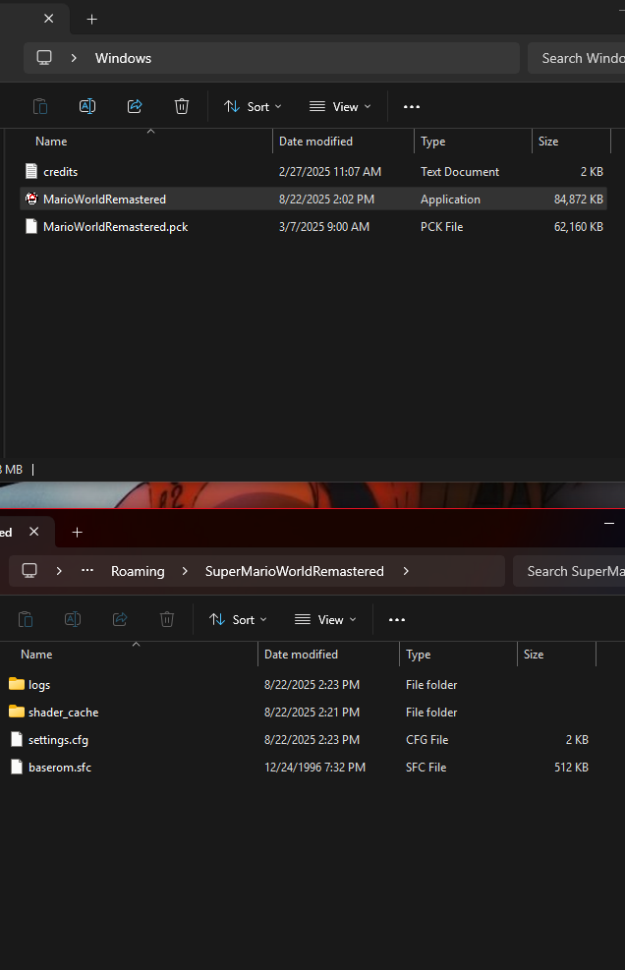625x970 pixels.
Task: Open the View dropdown in upper window
Action: (x=340, y=106)
